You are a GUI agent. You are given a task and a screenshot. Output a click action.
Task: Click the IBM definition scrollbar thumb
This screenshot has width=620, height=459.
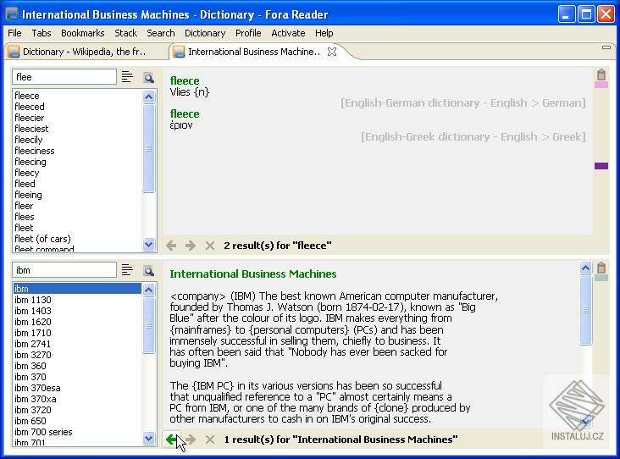coord(585,310)
